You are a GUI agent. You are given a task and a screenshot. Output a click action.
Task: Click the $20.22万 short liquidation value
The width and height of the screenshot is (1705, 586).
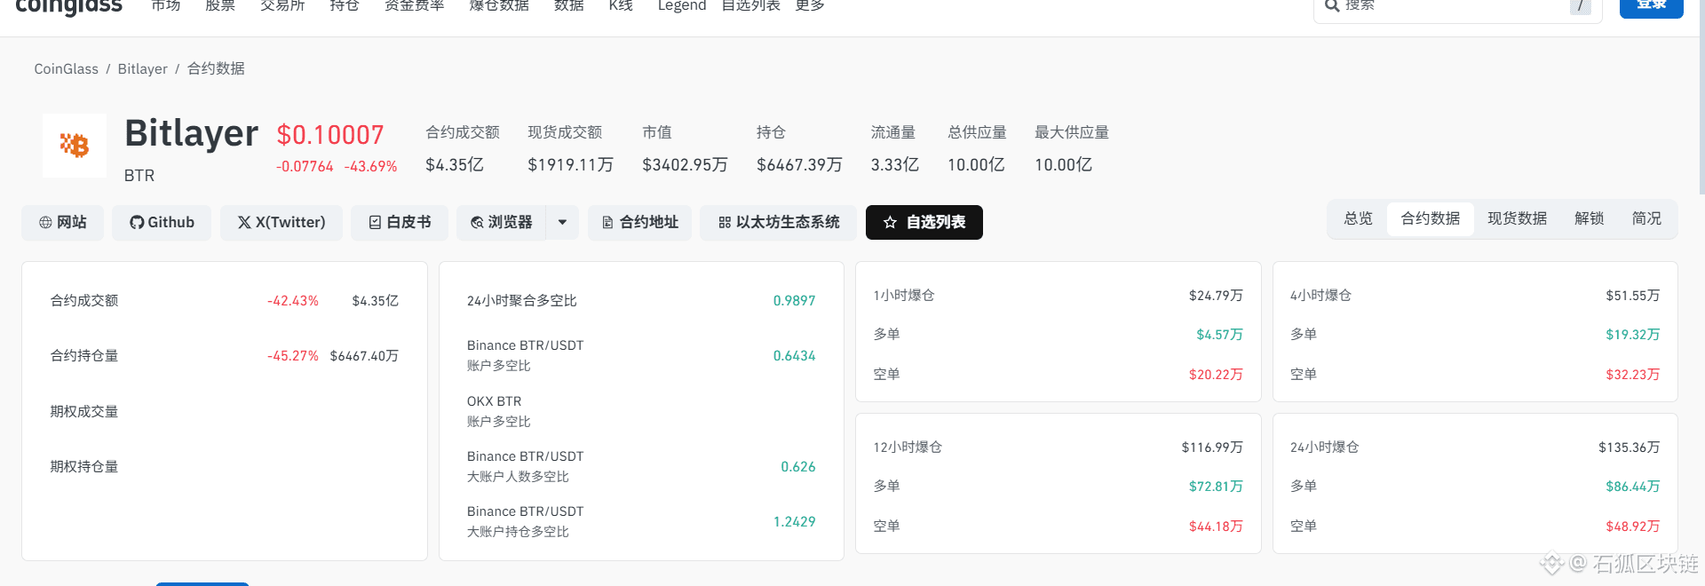pyautogui.click(x=1216, y=375)
